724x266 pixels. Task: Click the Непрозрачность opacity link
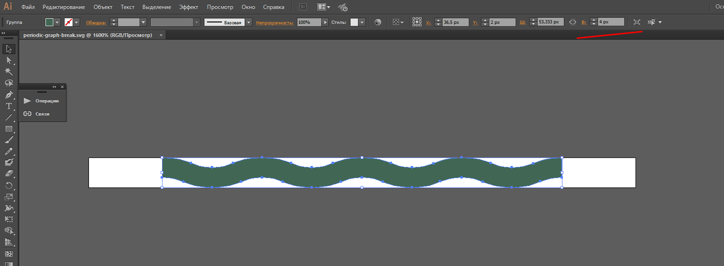click(x=275, y=22)
